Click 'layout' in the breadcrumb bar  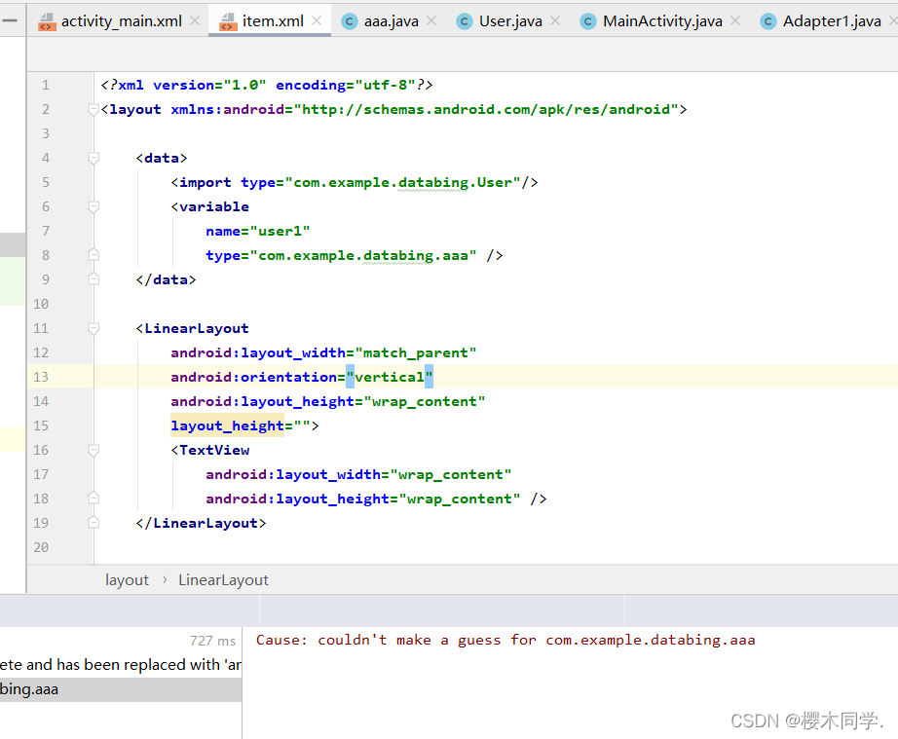click(x=127, y=579)
